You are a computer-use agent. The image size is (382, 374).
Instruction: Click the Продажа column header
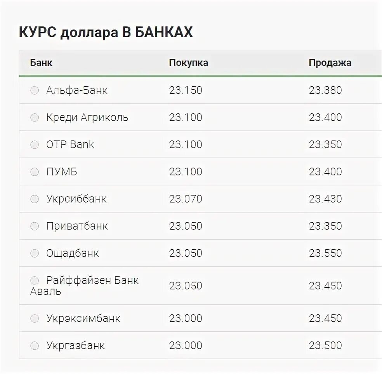click(x=330, y=63)
